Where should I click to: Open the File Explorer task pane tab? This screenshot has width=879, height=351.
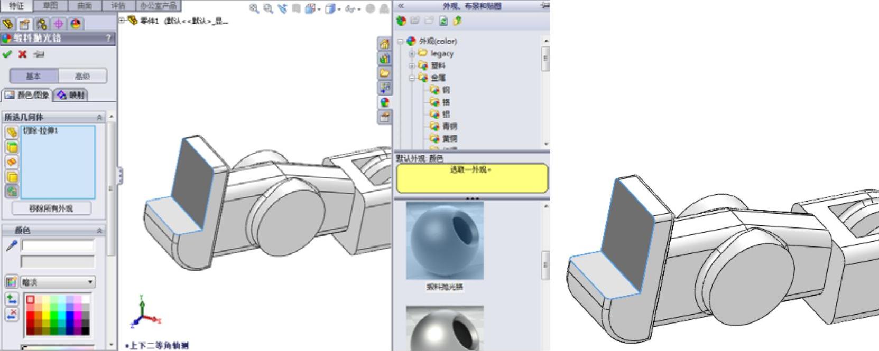point(385,73)
